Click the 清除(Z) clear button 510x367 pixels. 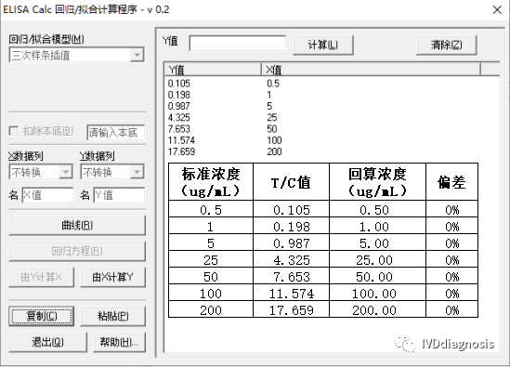tap(446, 45)
